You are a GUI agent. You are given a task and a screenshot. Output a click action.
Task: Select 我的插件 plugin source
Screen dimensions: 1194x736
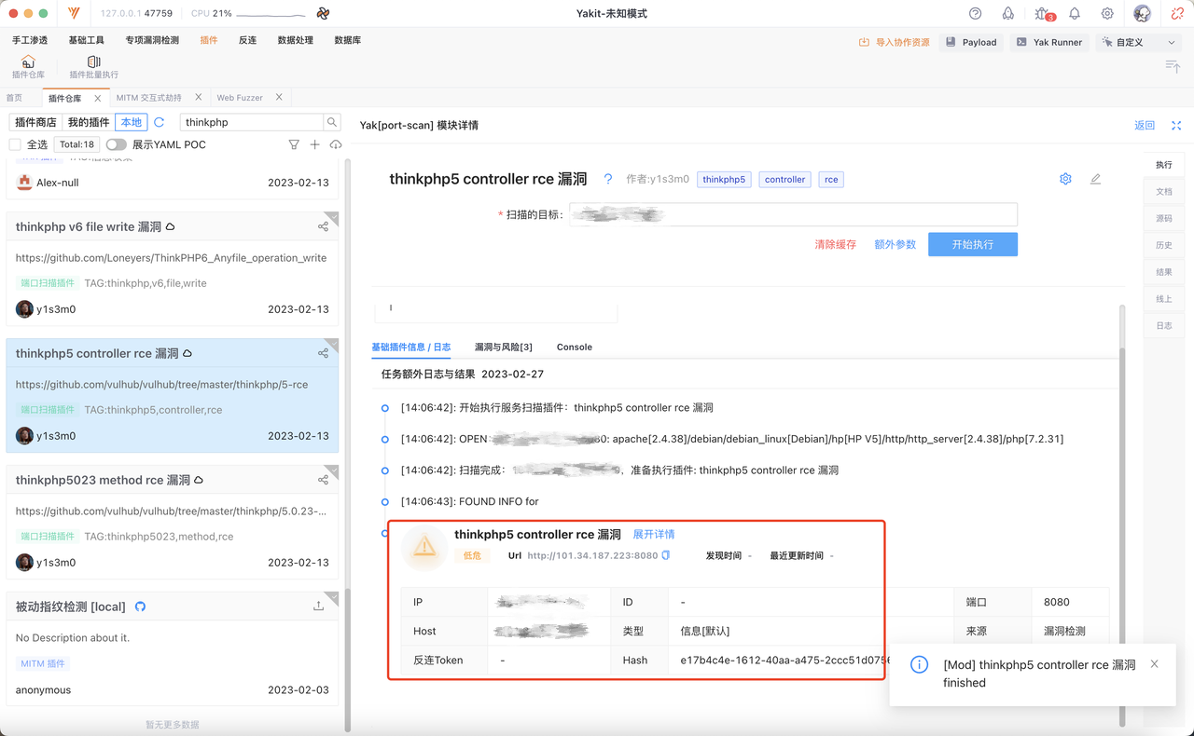[89, 122]
